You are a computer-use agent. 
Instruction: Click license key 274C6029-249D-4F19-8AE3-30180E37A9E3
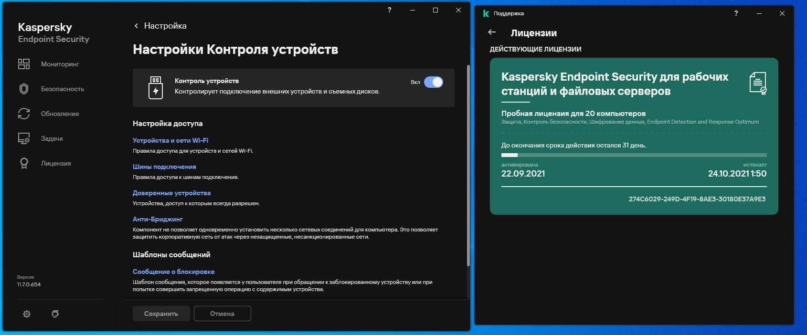(697, 199)
